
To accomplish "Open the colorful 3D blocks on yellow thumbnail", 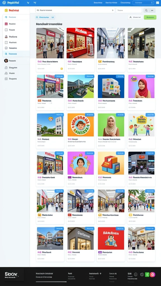I will (111, 163).
